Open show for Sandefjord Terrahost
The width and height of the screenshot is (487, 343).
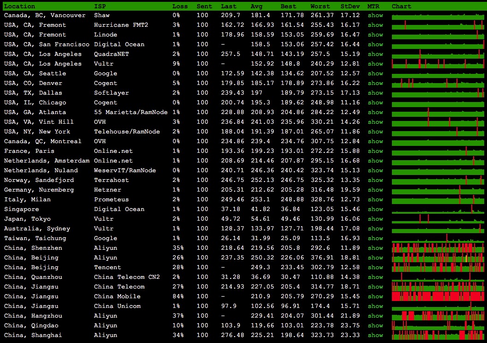[x=375, y=180]
